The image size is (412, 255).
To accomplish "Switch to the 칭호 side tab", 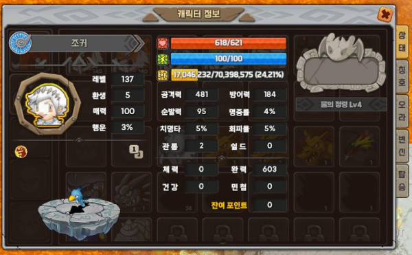I will pyautogui.click(x=402, y=76).
